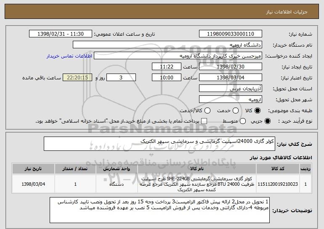Click the تاریخ نیاز column header

point(33,169)
